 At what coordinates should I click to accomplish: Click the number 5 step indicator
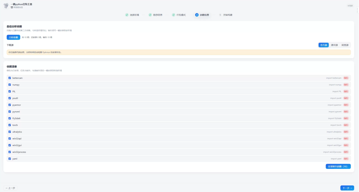coord(220,15)
